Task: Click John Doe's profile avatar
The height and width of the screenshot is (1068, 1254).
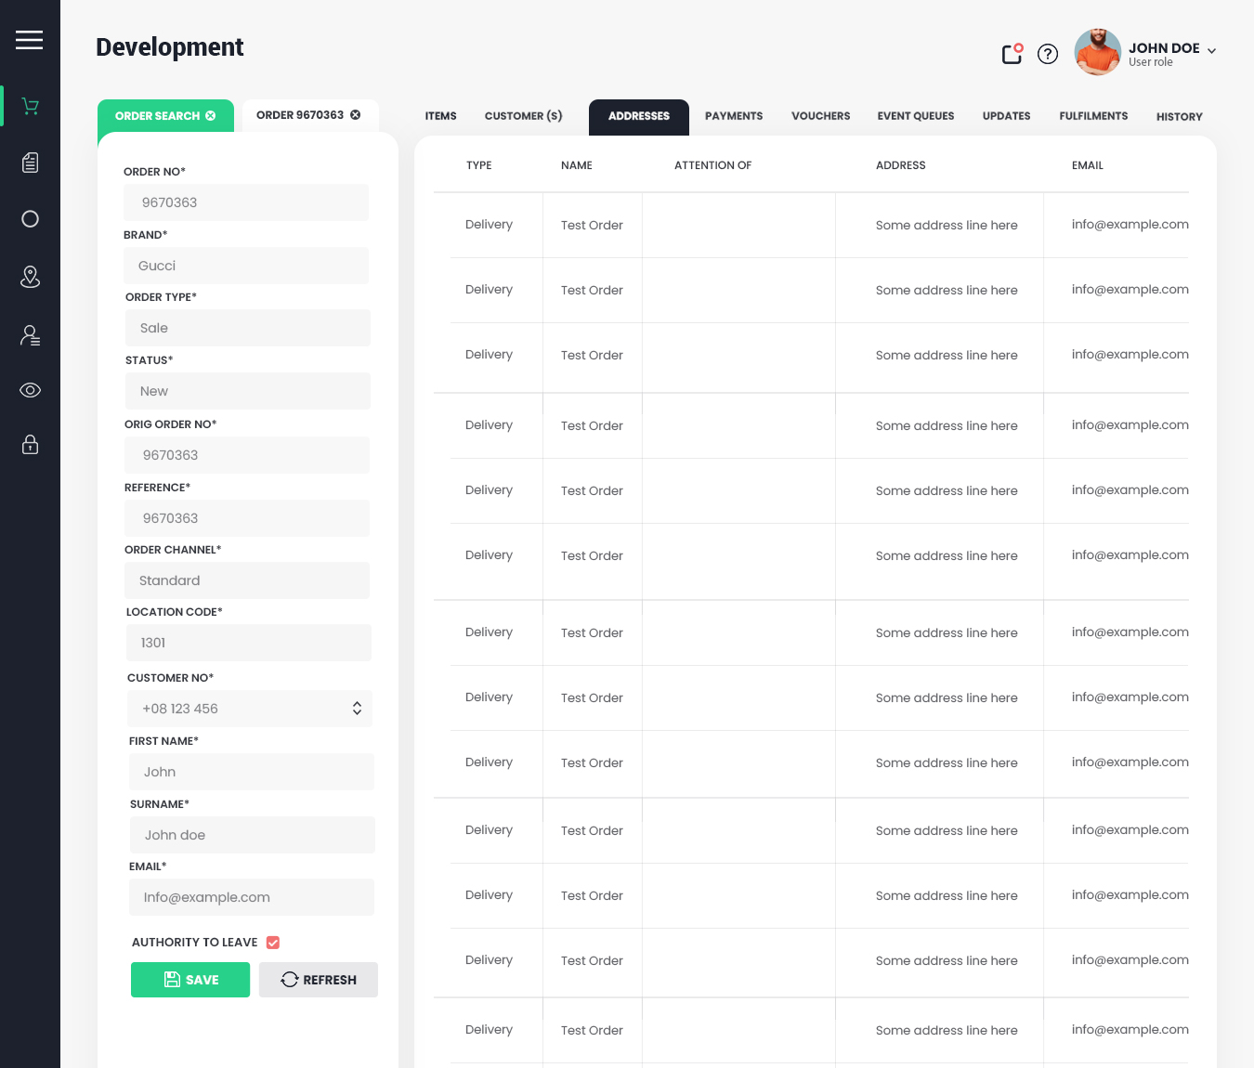Action: (1098, 52)
